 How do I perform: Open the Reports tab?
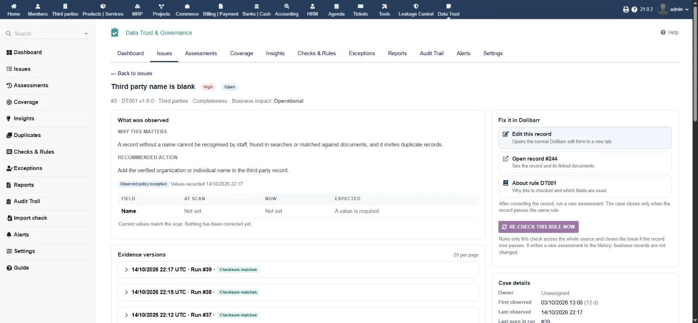point(397,53)
